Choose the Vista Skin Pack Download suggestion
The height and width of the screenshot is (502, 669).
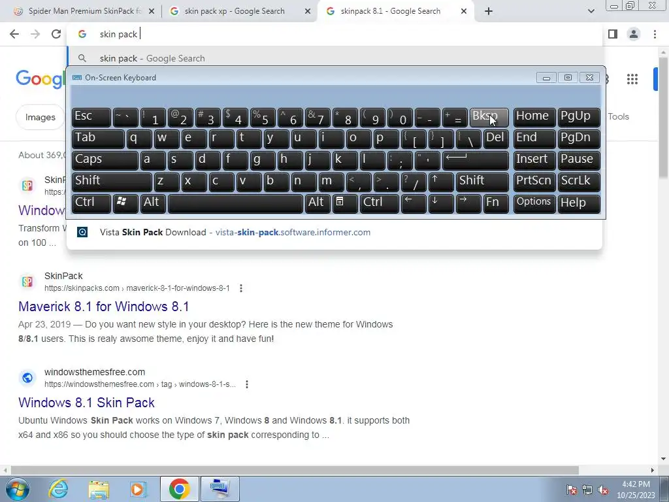[x=334, y=232]
